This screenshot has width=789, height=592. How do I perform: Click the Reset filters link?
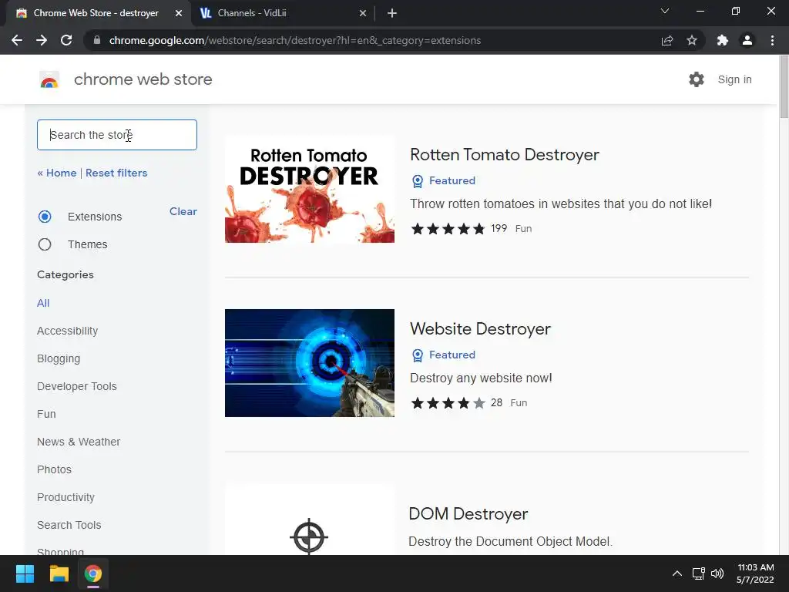tap(116, 173)
